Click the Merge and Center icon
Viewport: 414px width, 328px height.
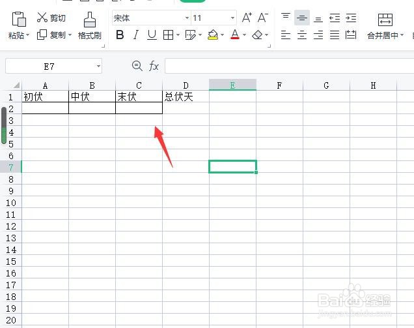[x=385, y=20]
